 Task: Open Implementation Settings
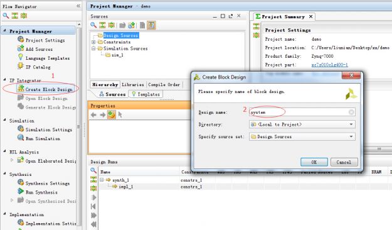point(51,223)
